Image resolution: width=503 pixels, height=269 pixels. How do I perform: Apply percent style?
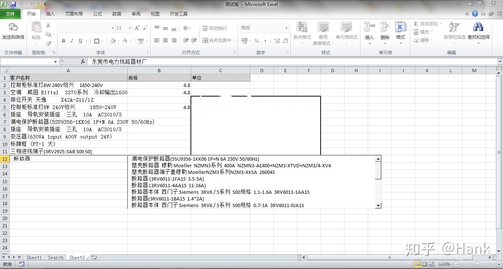(x=256, y=41)
